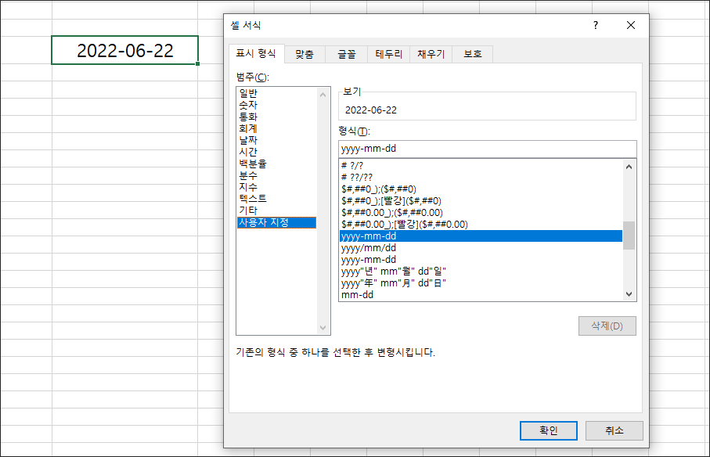Switch to the 글꼴 font tab
Image resolution: width=710 pixels, height=457 pixels.
tap(345, 54)
